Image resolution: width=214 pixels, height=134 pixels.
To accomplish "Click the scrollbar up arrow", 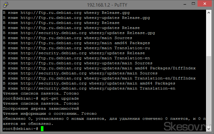I will point(208,13).
